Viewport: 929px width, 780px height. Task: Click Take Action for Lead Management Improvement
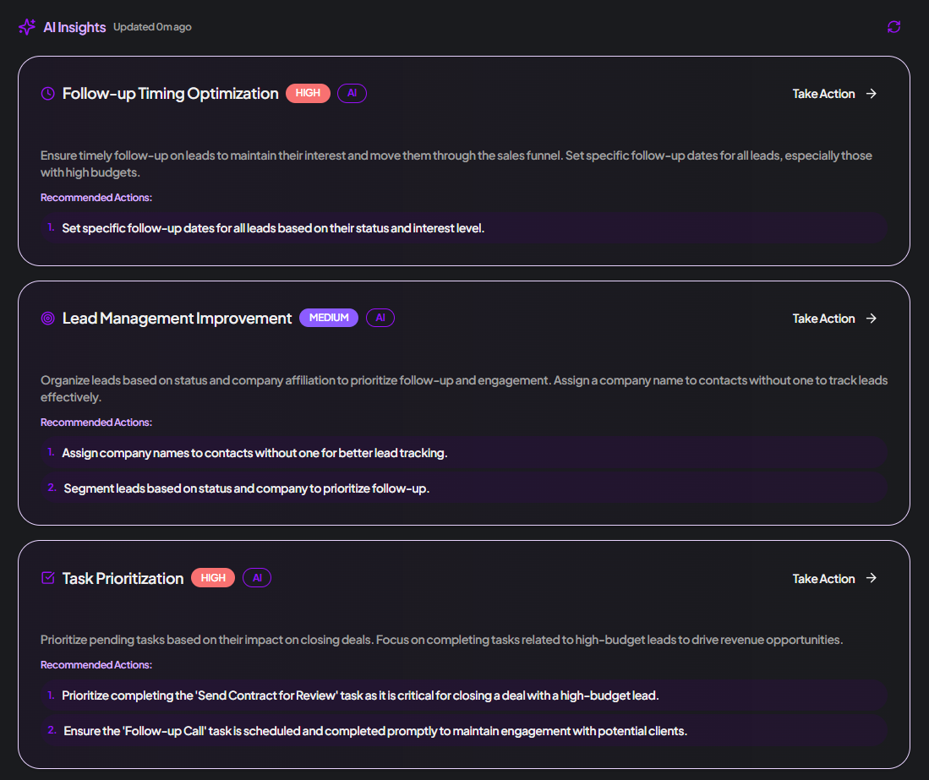pyautogui.click(x=823, y=319)
